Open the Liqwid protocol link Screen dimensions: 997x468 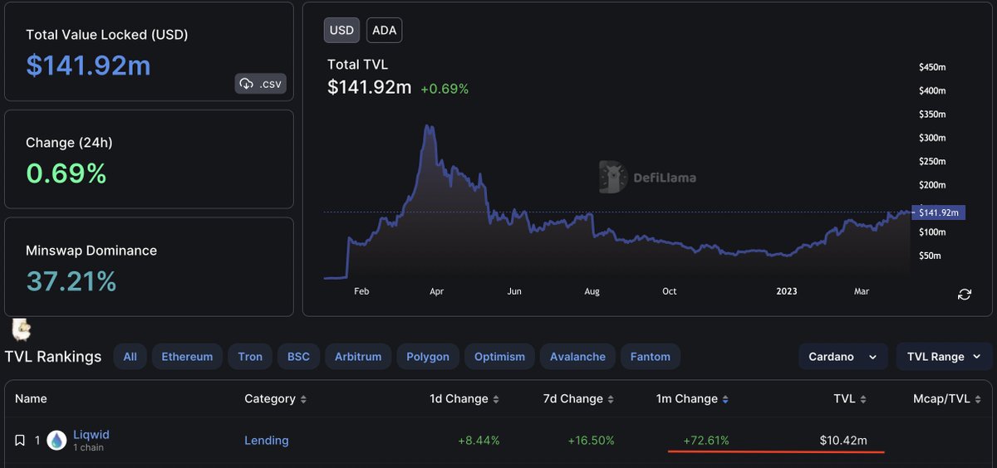coord(91,435)
